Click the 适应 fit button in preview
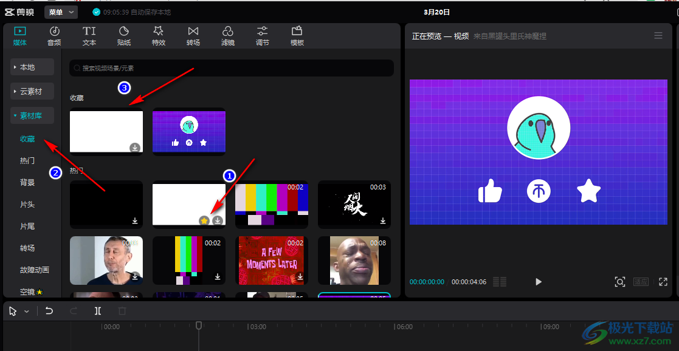Image resolution: width=679 pixels, height=351 pixels. [641, 282]
